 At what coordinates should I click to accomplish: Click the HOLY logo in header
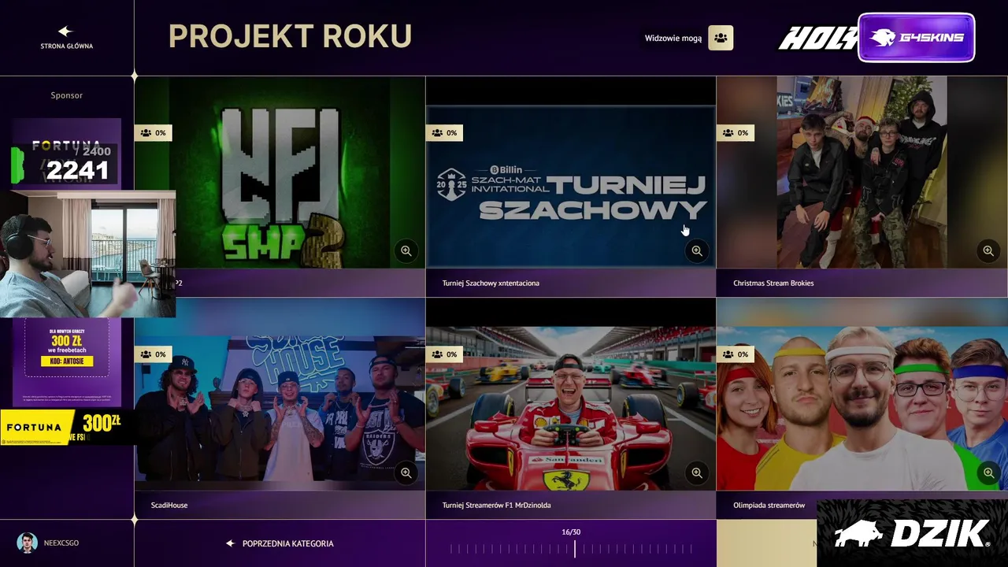tap(817, 38)
